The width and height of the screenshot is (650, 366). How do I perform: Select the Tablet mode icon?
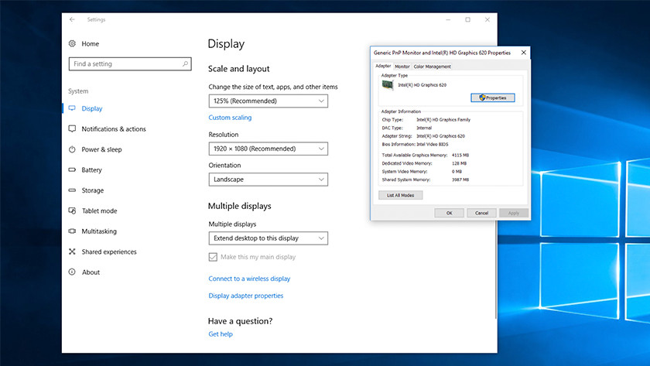[73, 211]
